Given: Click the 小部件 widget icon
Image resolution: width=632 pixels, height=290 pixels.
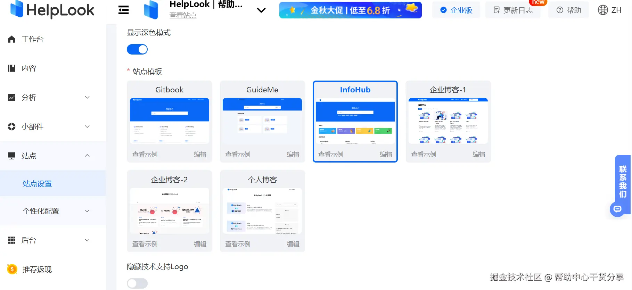Looking at the screenshot, I should [x=11, y=127].
